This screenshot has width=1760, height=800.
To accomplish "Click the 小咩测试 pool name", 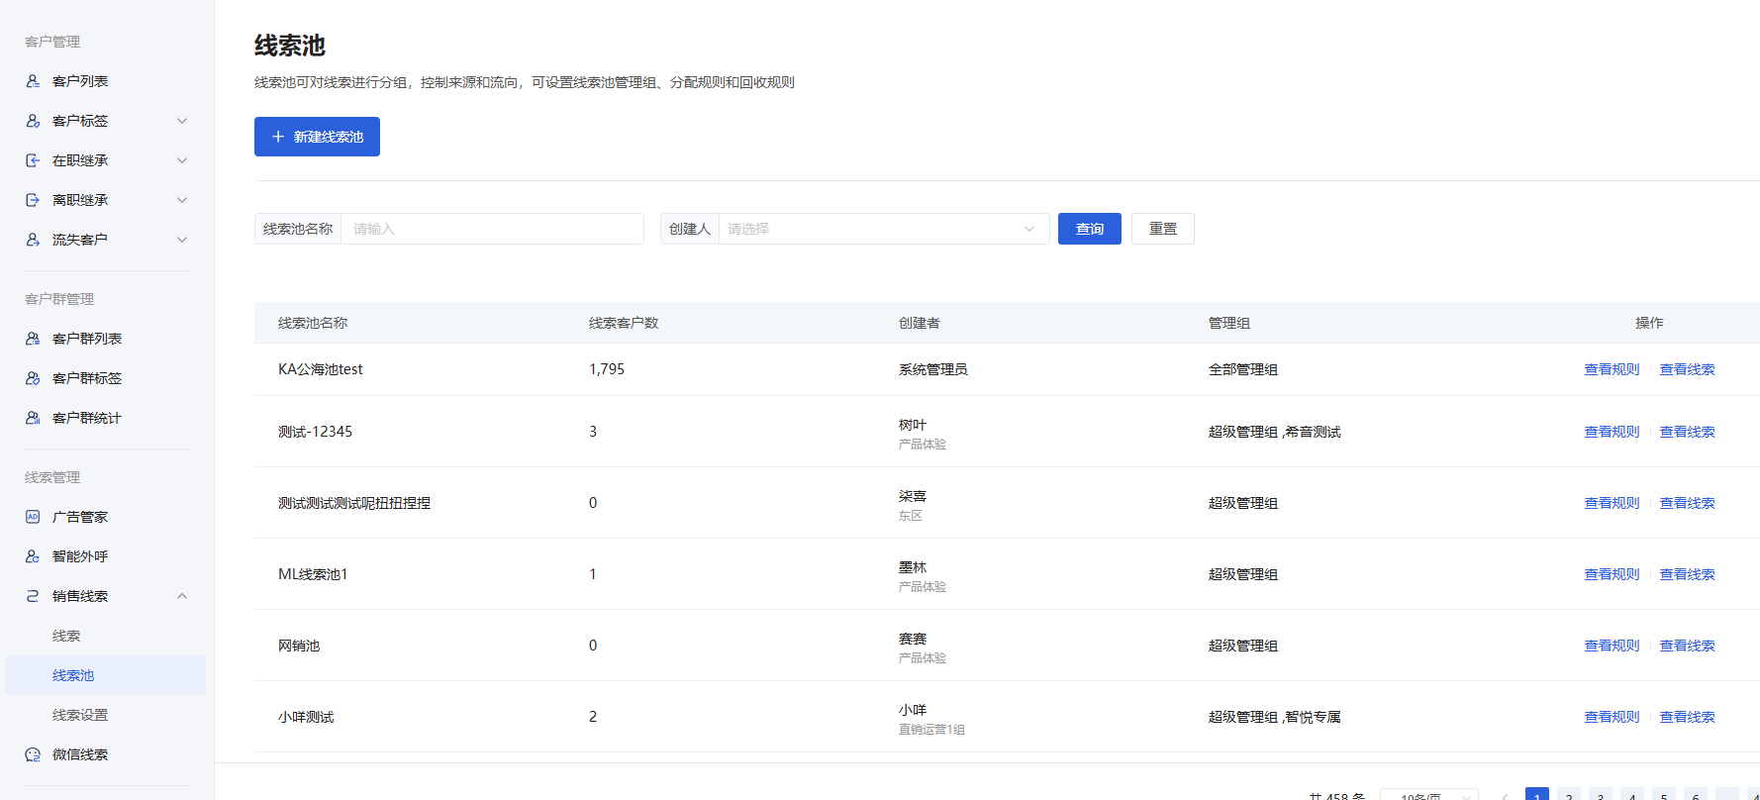I will pyautogui.click(x=306, y=717).
